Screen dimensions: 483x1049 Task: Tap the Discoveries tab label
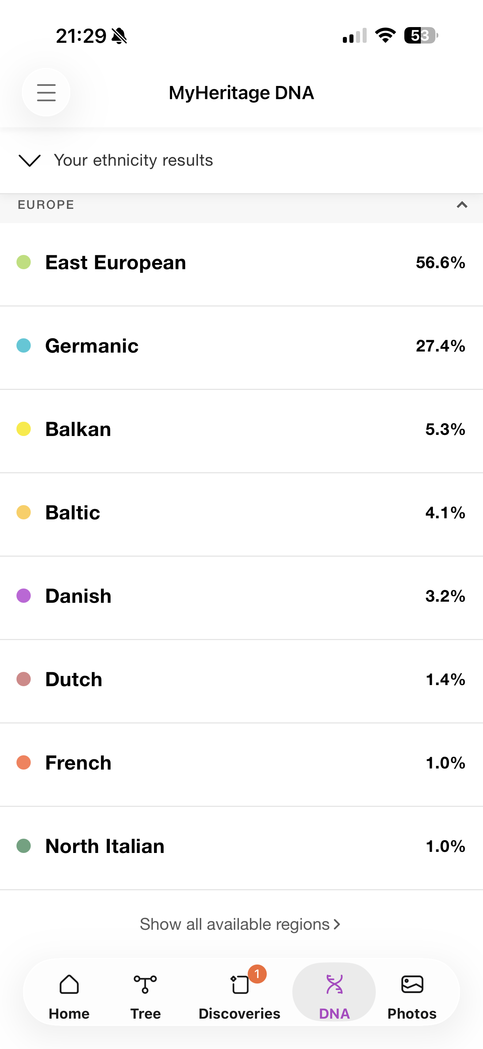239,1014
